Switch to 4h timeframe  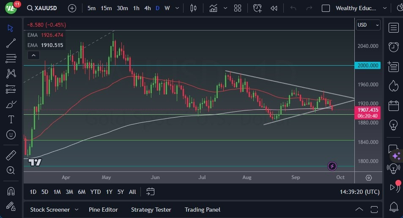pos(148,8)
